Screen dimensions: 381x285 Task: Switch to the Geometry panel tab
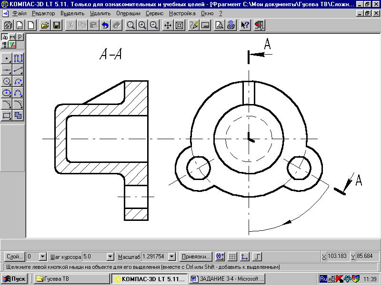point(5,37)
